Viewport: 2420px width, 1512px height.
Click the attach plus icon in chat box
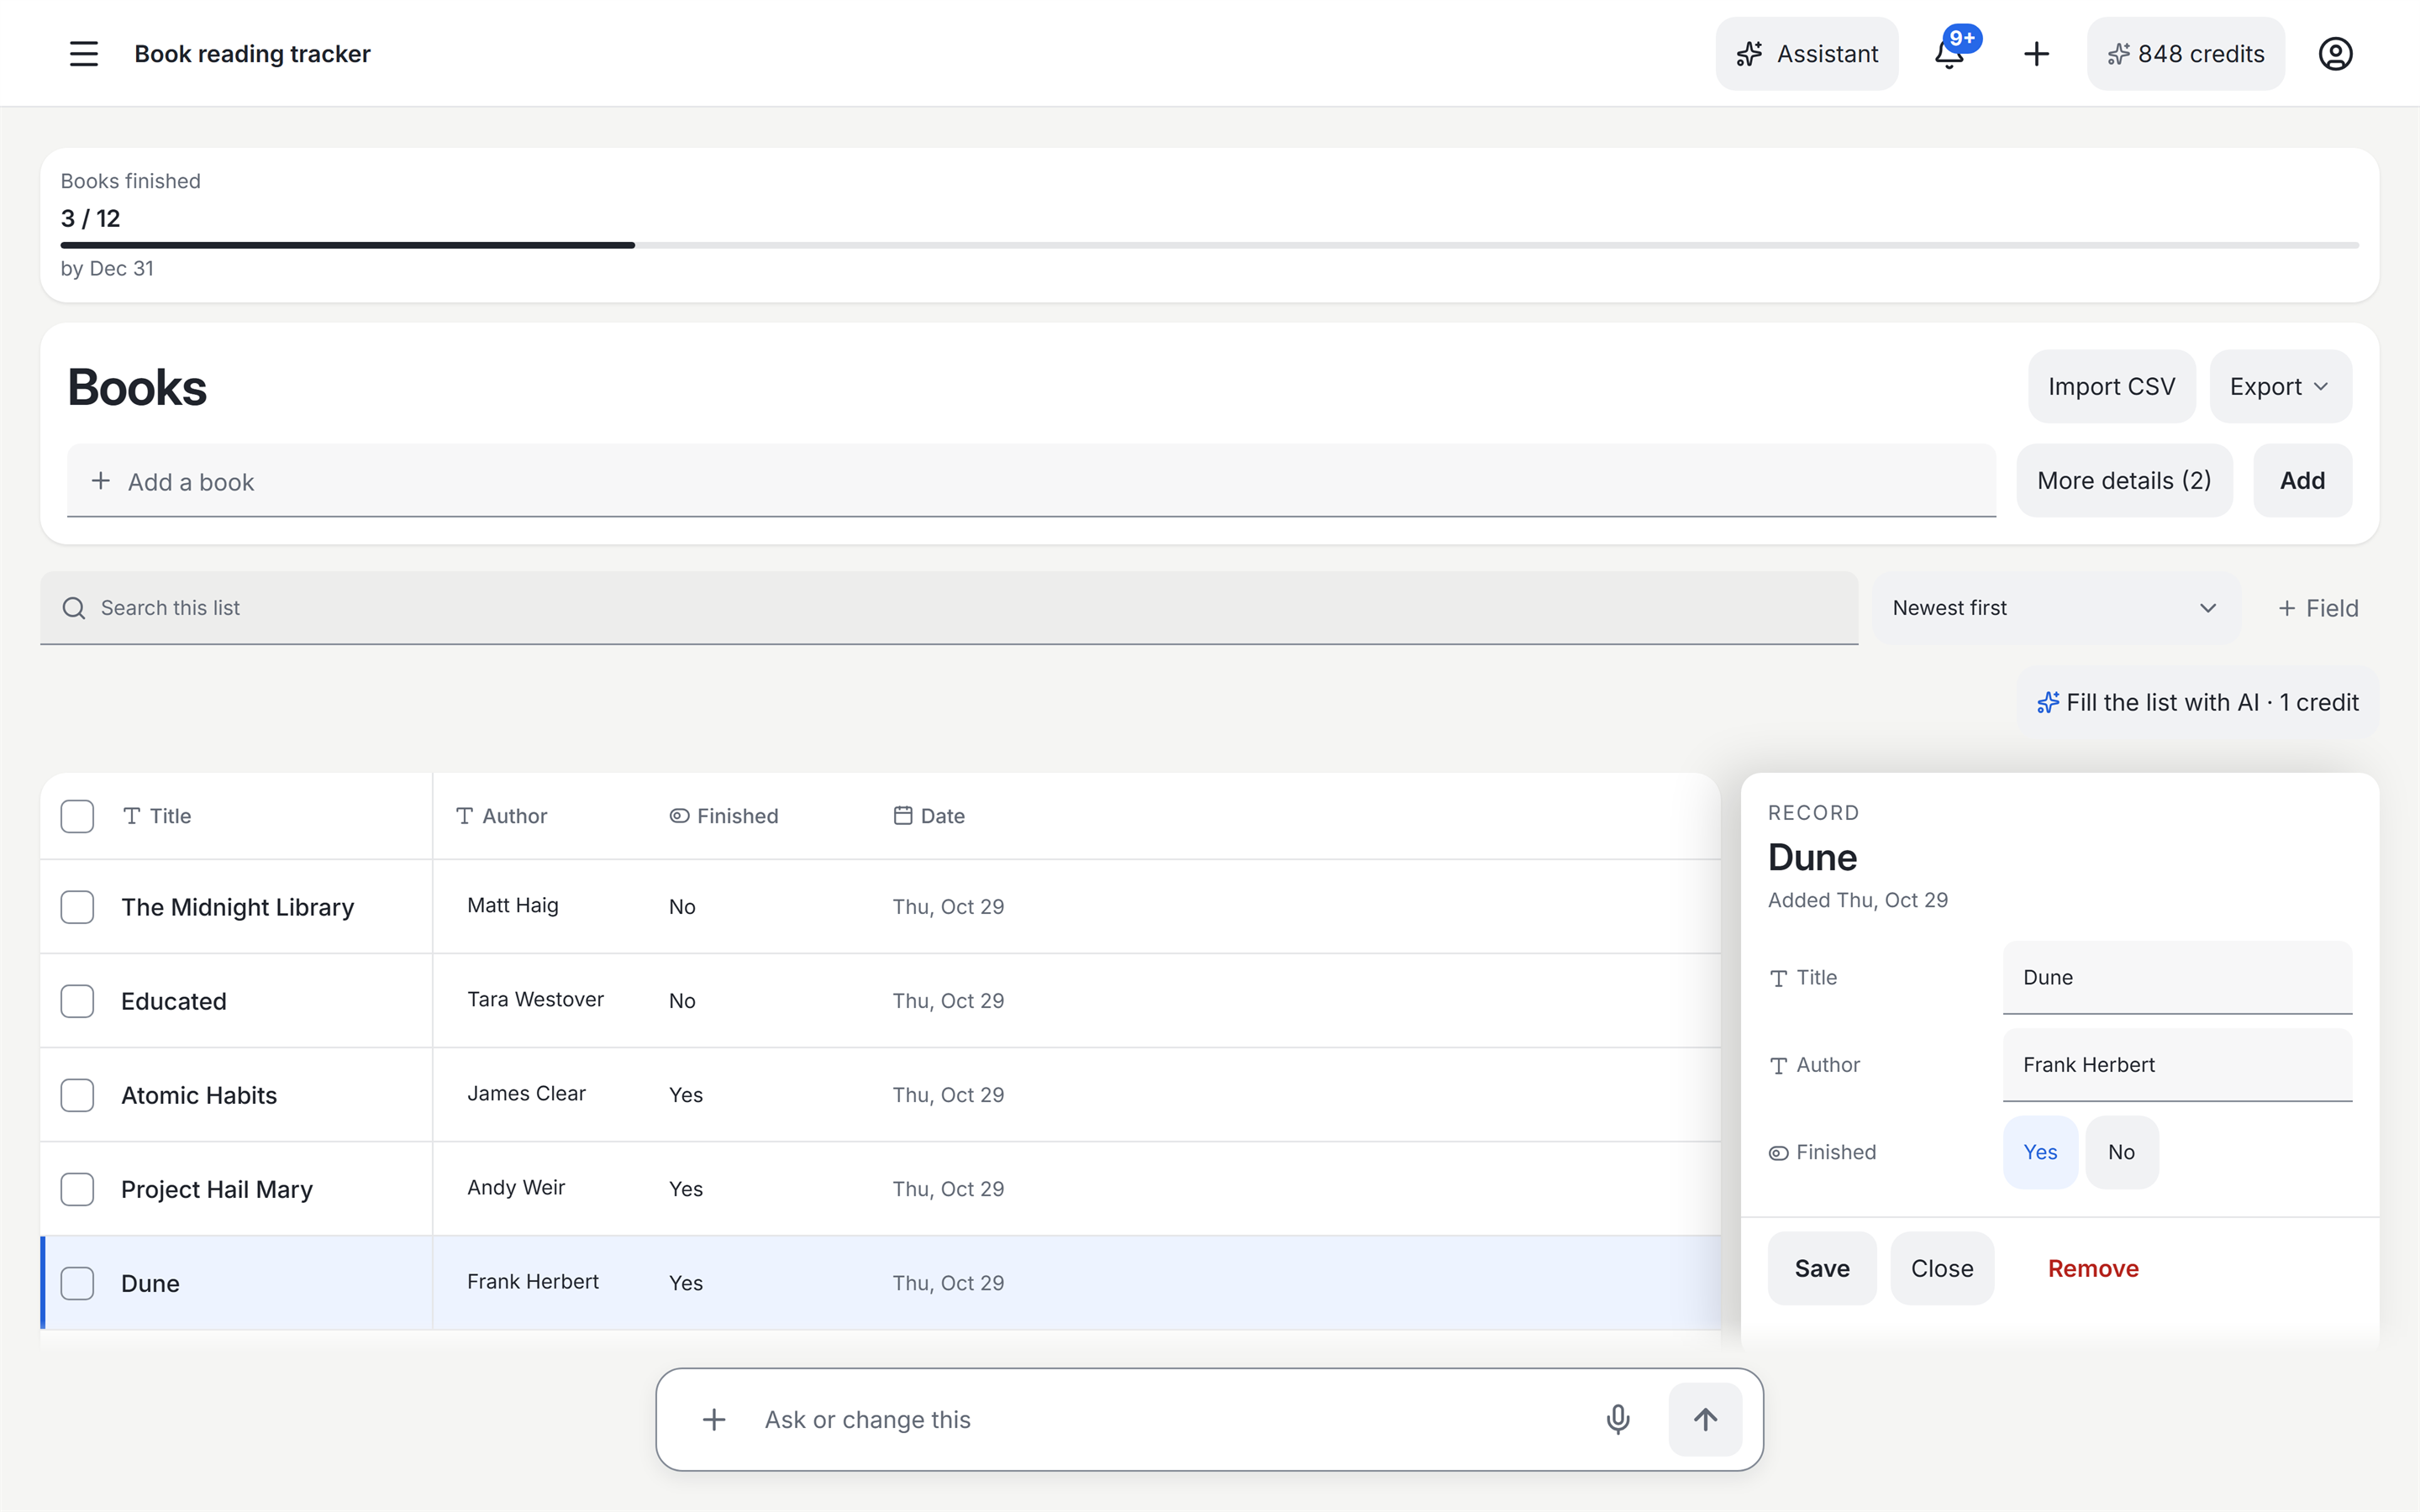[714, 1419]
